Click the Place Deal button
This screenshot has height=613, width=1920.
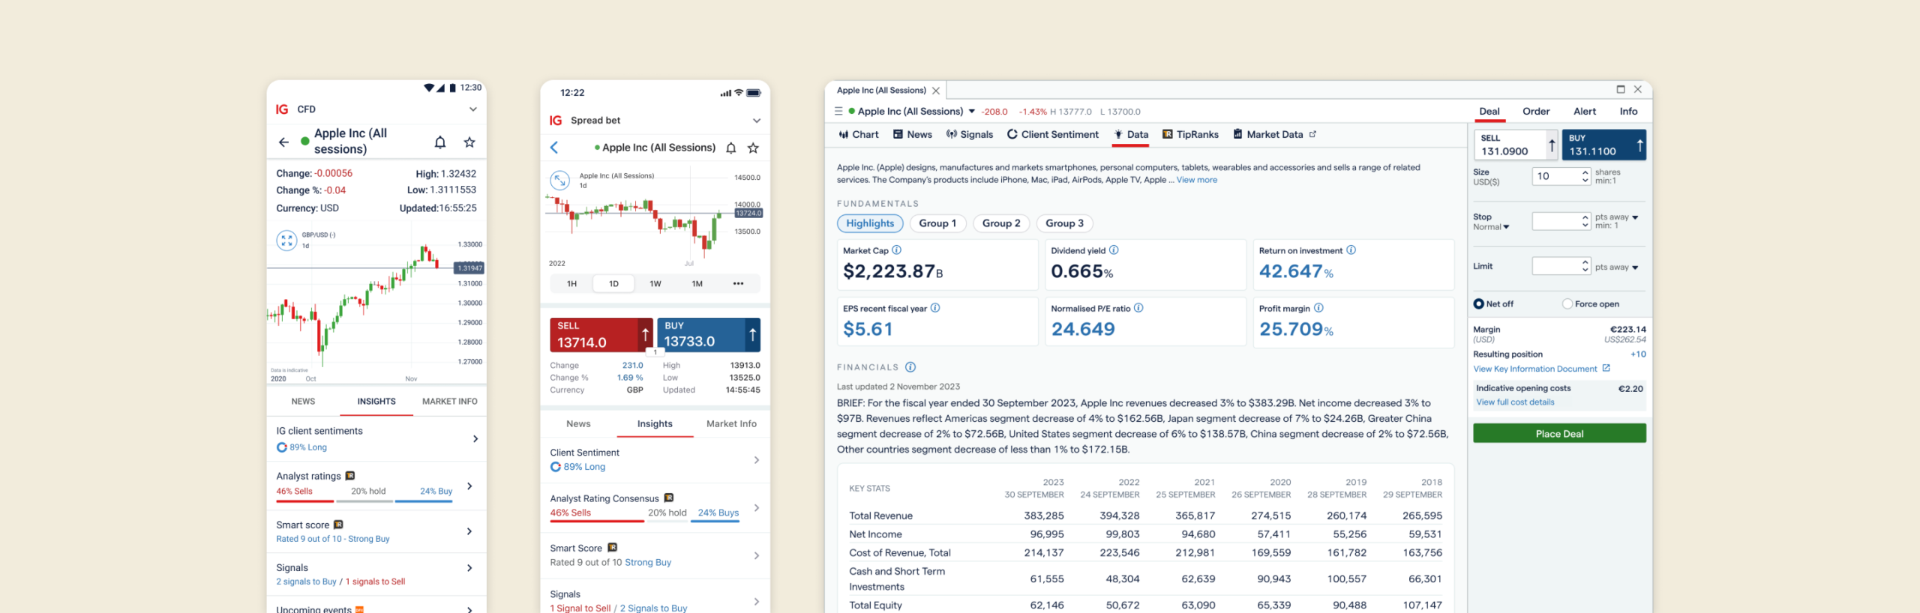tap(1559, 433)
